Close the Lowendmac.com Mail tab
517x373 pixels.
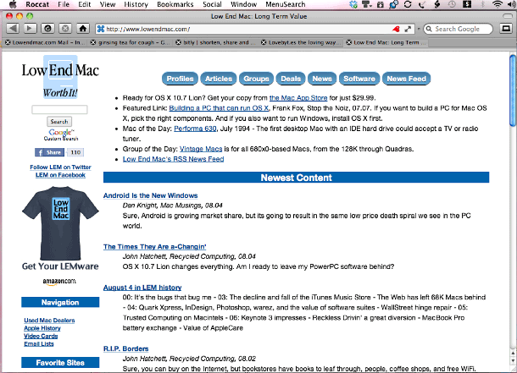pos(8,42)
